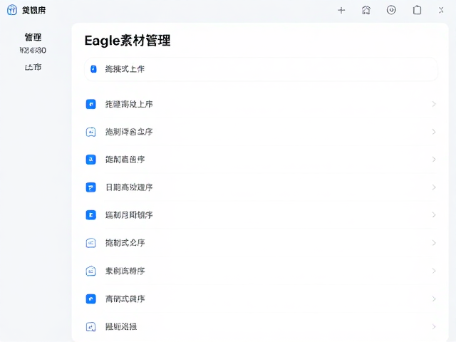Open chevron of the row starting 高

click(x=434, y=299)
